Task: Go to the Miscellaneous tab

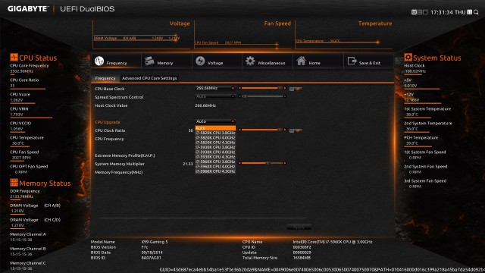Action: (x=268, y=61)
